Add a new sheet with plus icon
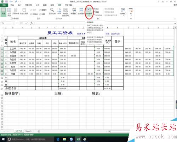177x142 pixels. coord(39,131)
